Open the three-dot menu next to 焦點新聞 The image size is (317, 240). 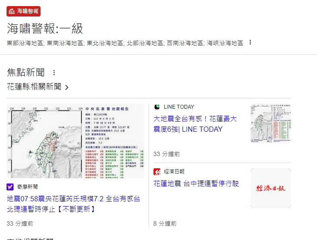(54, 73)
